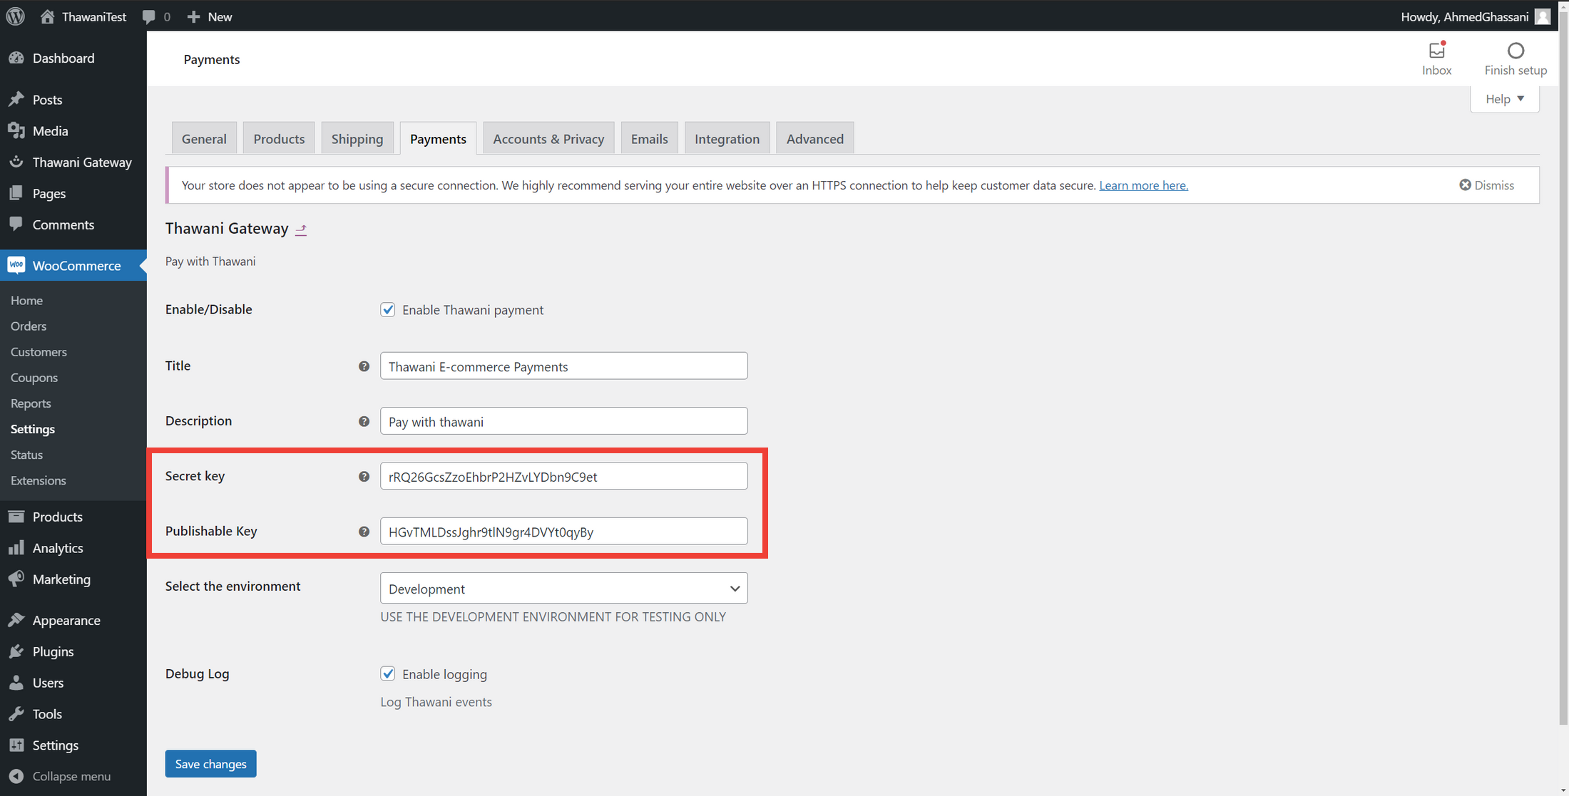Click the Analytics bar chart icon

(16, 547)
